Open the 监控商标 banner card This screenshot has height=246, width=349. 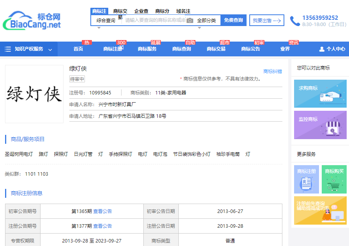[320, 125]
